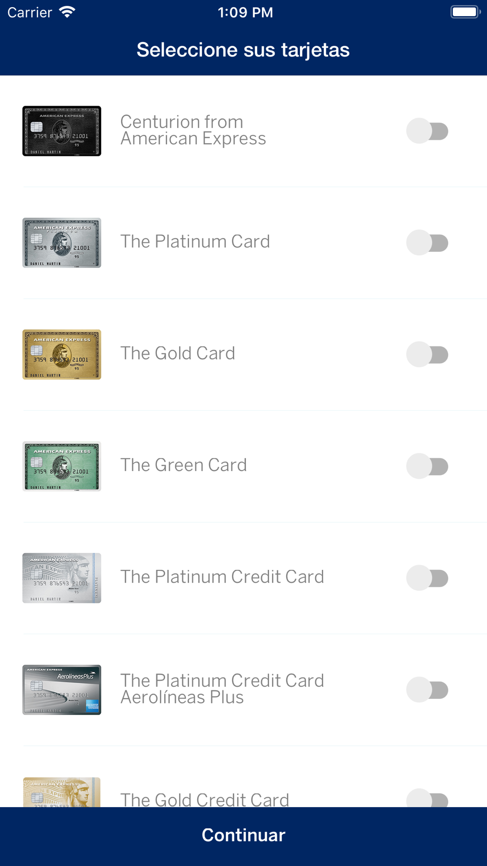Tap the battery icon in status bar
487x866 pixels.
(465, 12)
